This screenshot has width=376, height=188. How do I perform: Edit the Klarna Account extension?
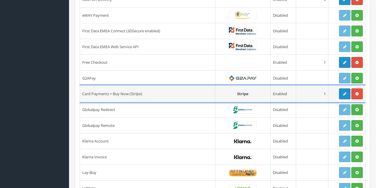pos(345,141)
